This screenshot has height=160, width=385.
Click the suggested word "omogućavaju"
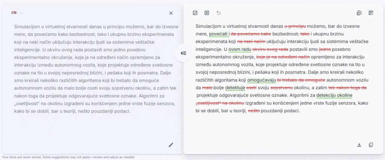(x=261, y=80)
